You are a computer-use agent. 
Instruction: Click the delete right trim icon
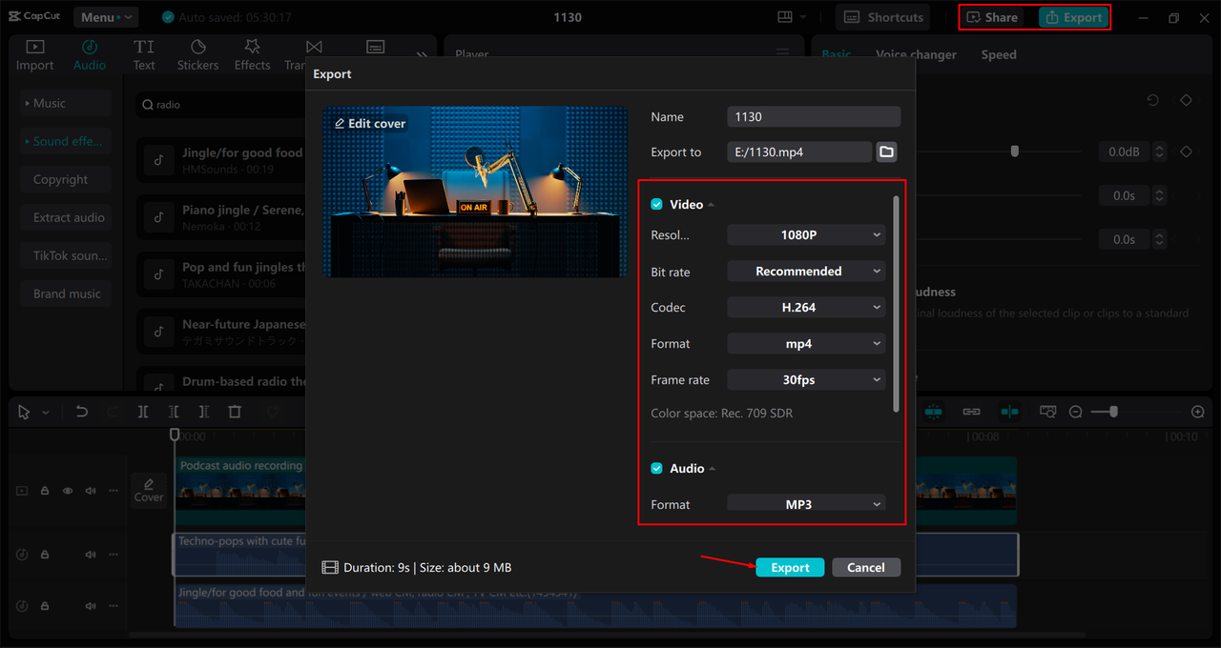tap(204, 412)
